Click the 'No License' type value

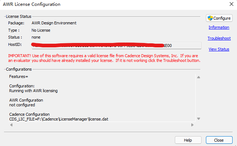[41, 30]
